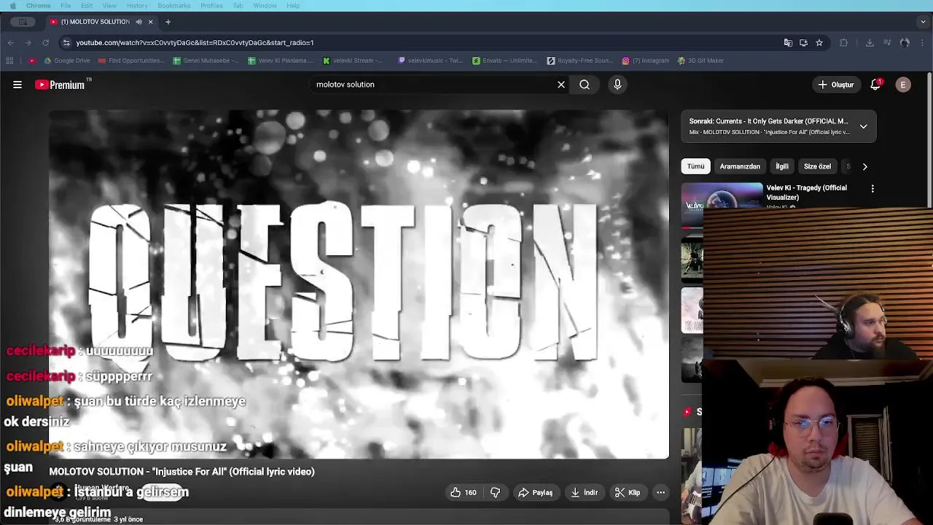This screenshot has height=525, width=933.
Task: Click the Chrome address bar URL
Action: tap(195, 42)
